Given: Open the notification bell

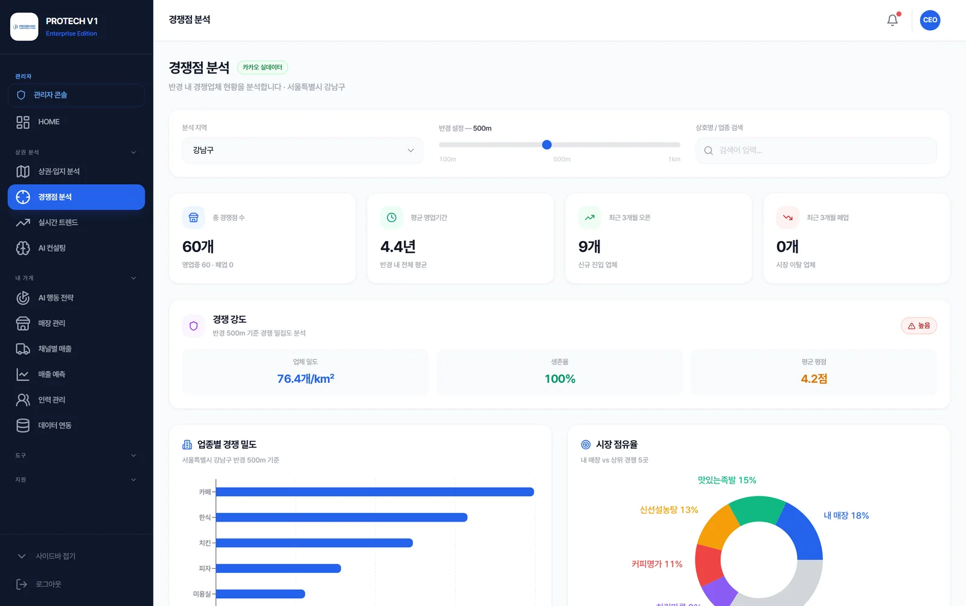Looking at the screenshot, I should click(892, 20).
